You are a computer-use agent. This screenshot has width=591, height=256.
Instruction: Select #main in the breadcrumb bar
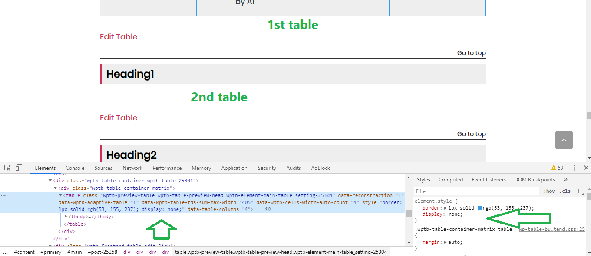(75, 252)
